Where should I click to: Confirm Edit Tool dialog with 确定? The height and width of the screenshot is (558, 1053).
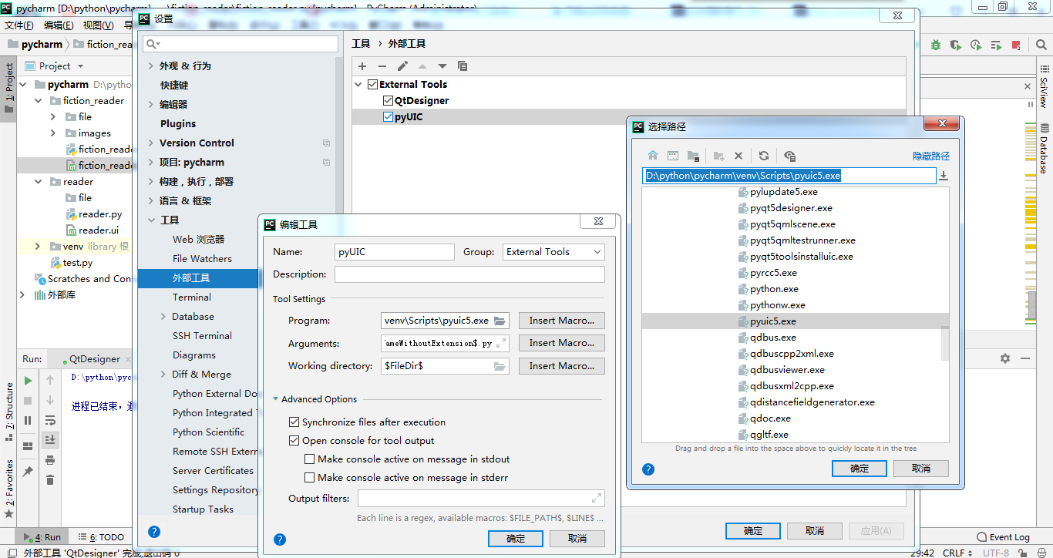click(x=516, y=538)
